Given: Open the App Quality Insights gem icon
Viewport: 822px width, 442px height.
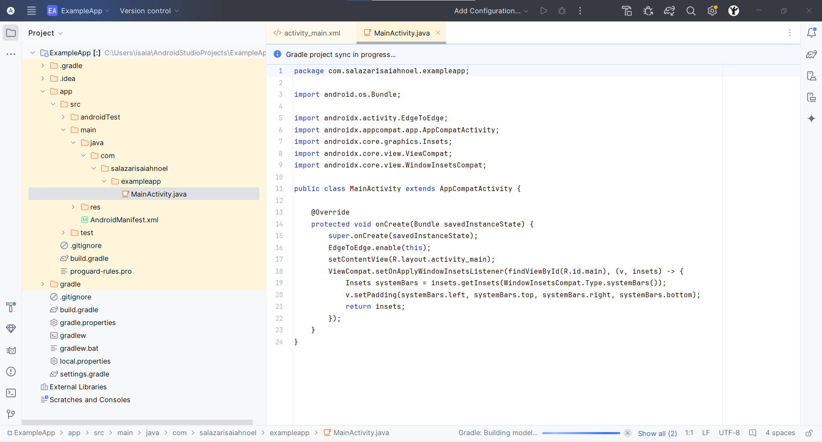Looking at the screenshot, I should [x=11, y=329].
